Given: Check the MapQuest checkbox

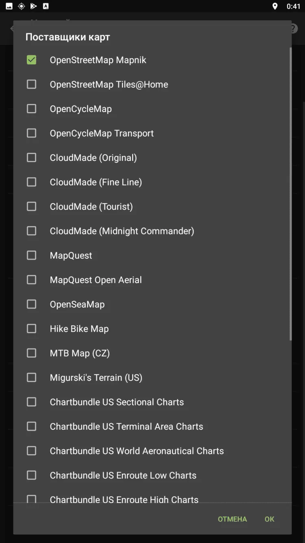Looking at the screenshot, I should point(31,255).
